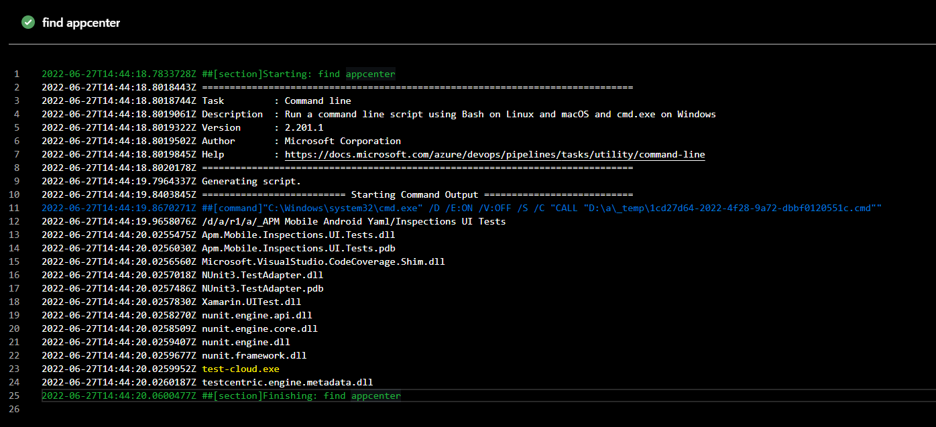This screenshot has width=936, height=427.
Task: Click the Apm.Mobile.Inspections.UI.Tests.dll log entry
Action: 298,235
